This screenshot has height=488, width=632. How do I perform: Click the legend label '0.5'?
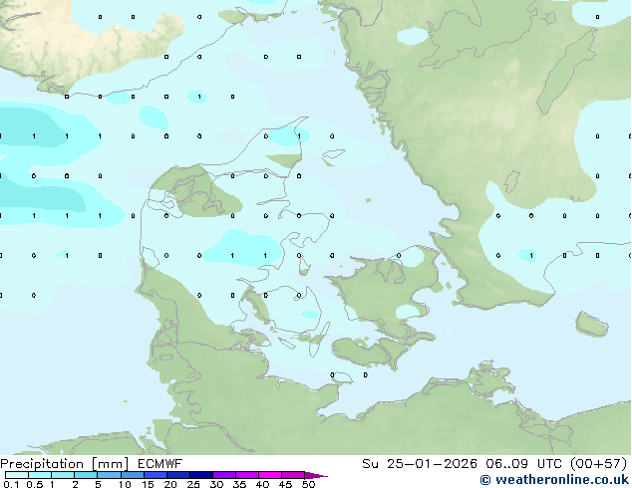coord(35,484)
